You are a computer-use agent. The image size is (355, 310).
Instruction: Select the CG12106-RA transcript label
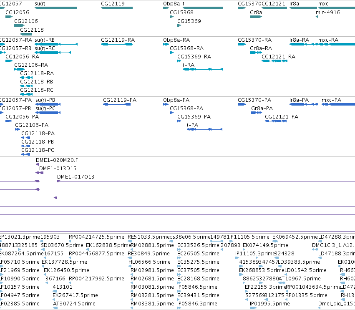(x=31, y=65)
